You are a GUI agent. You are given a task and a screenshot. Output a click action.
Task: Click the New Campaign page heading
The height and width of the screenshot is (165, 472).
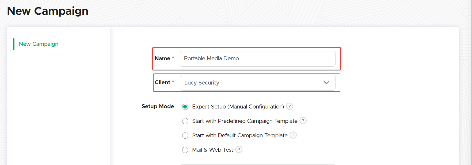[48, 11]
